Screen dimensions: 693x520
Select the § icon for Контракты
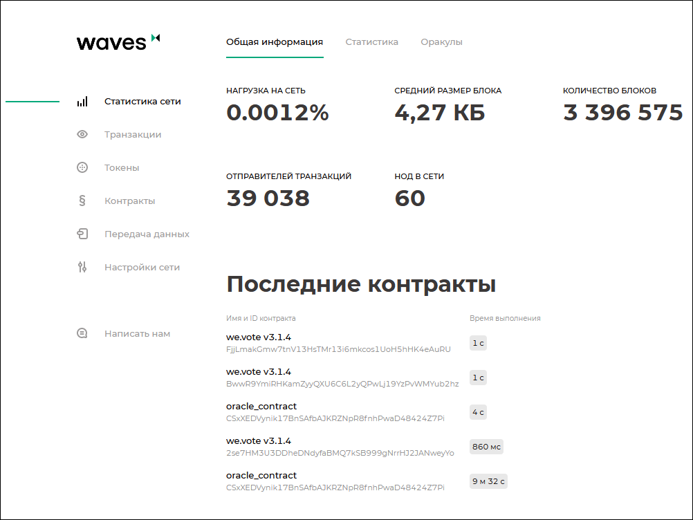tap(82, 201)
